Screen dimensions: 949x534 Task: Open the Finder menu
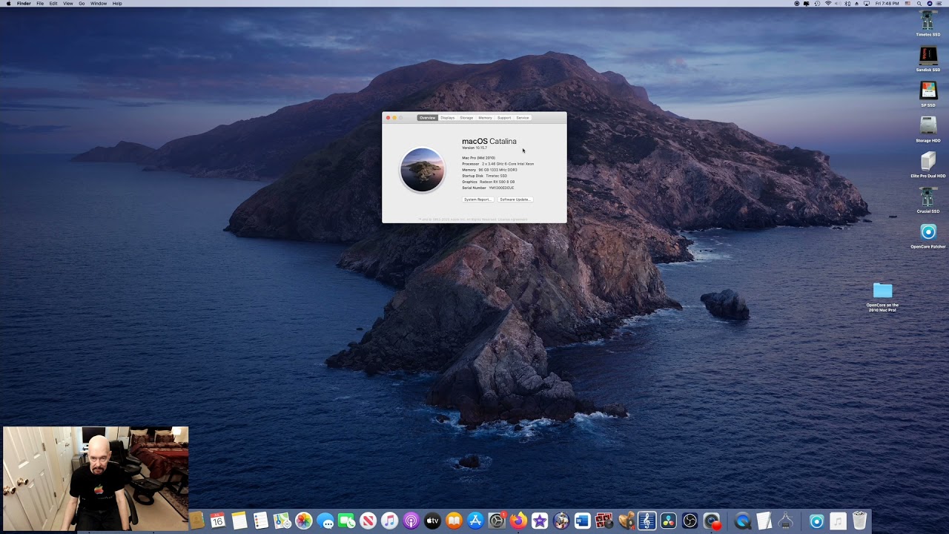(x=24, y=4)
